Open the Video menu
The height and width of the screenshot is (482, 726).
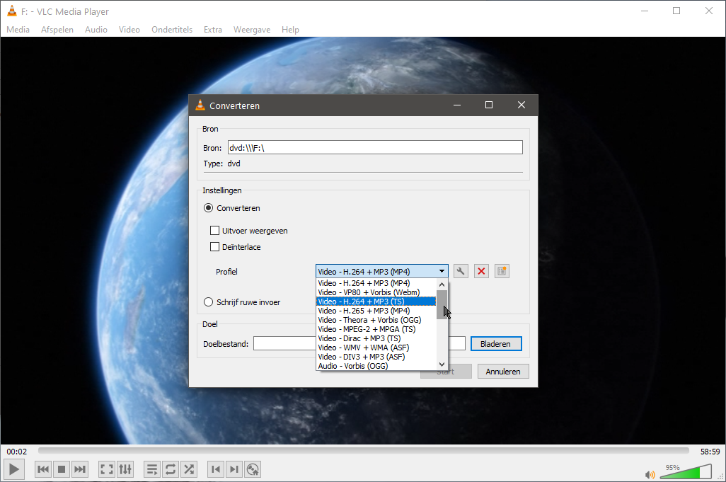point(129,30)
